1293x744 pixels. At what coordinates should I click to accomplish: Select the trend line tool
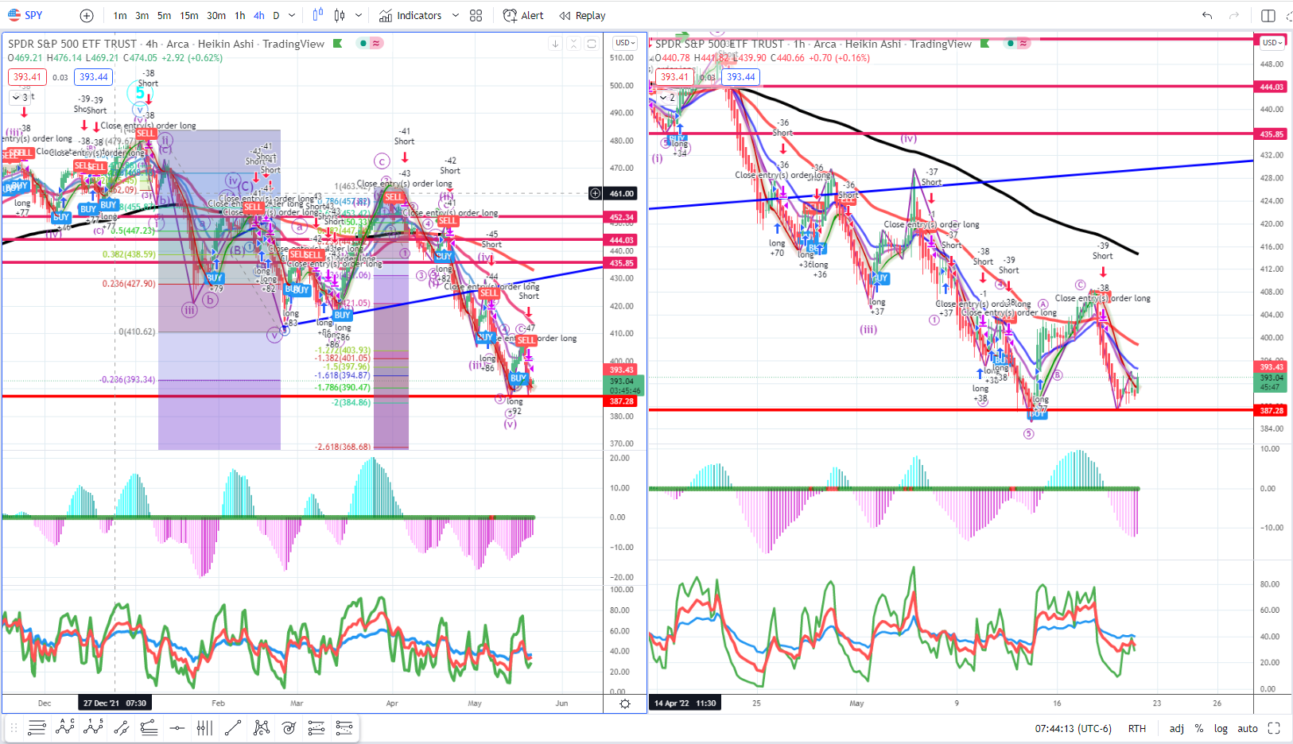click(x=233, y=727)
